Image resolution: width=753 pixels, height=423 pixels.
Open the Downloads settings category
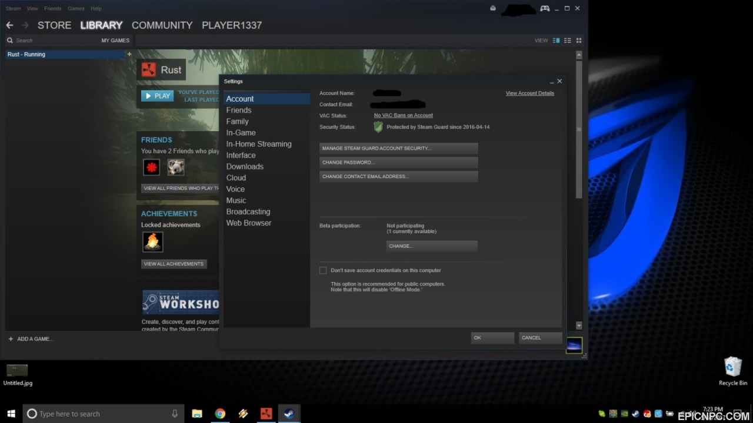pos(245,166)
